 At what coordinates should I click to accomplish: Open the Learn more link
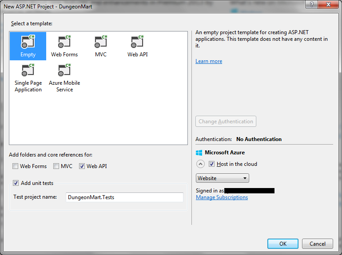click(209, 61)
